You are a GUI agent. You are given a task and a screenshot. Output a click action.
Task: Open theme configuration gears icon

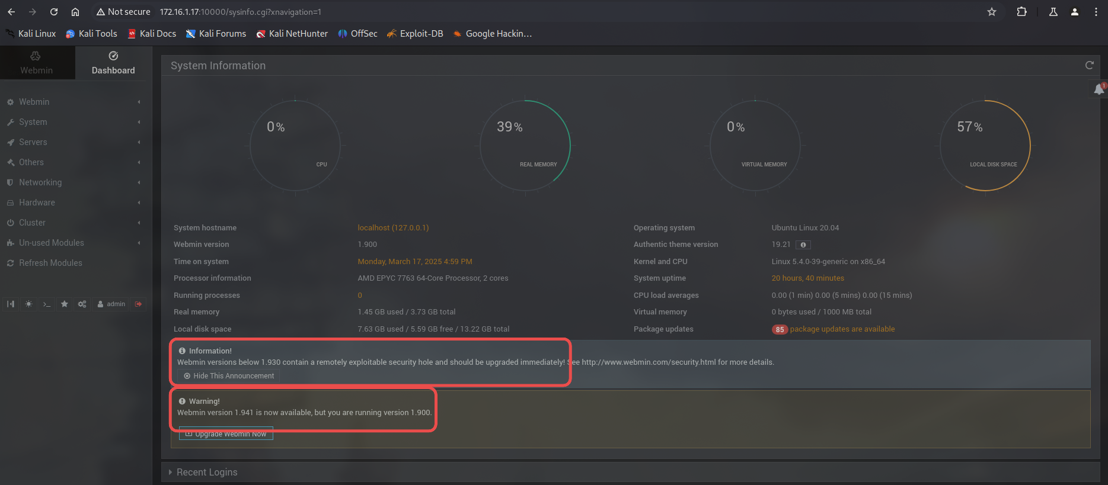coord(82,304)
